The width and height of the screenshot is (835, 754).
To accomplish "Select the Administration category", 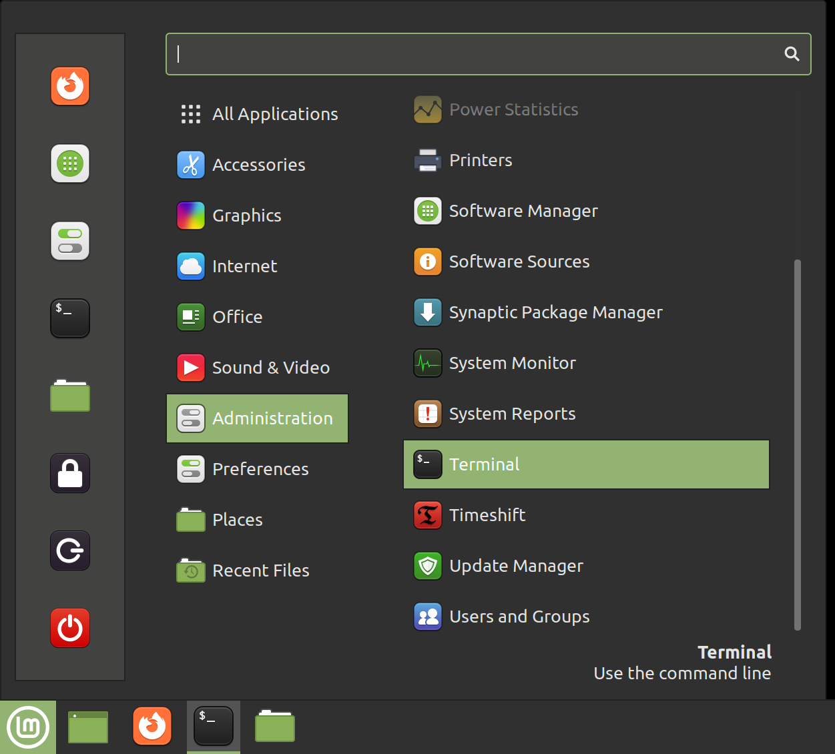I will (x=258, y=418).
